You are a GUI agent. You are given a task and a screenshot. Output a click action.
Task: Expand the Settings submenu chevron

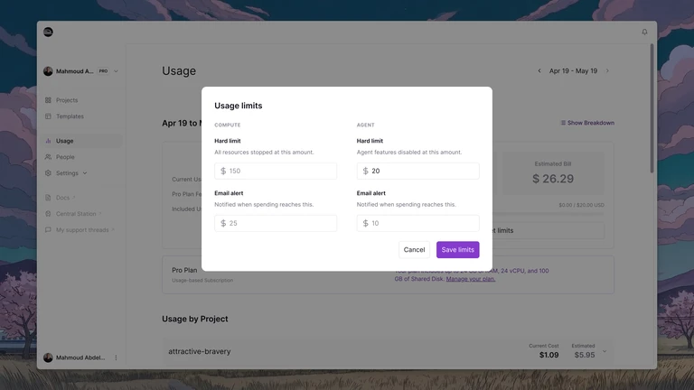pyautogui.click(x=85, y=173)
